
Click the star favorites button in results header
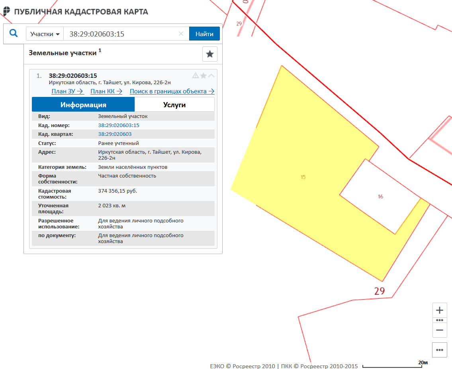(x=210, y=54)
